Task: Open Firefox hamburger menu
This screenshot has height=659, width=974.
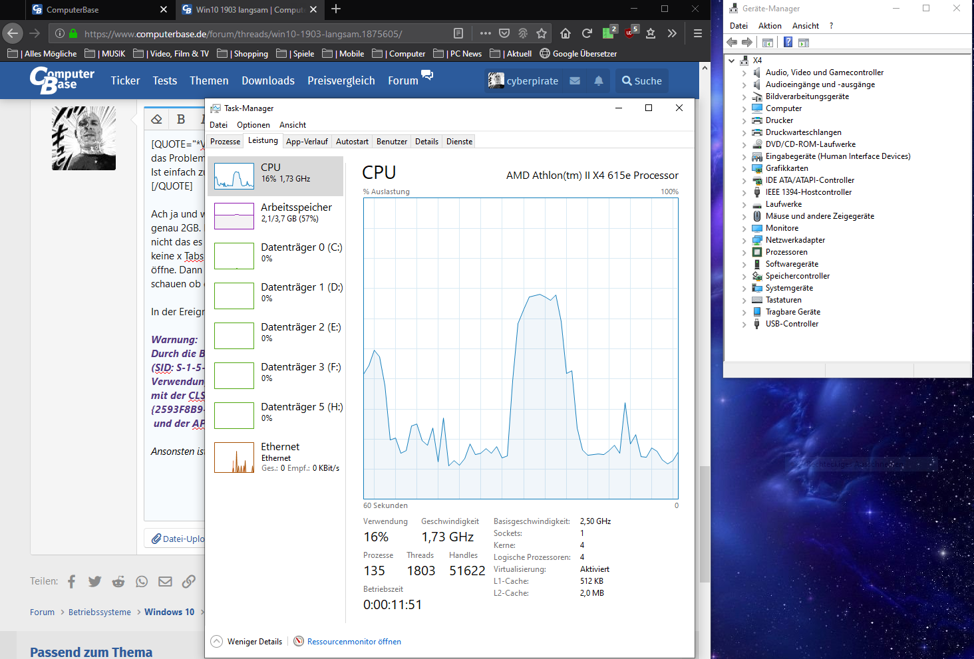Action: (x=698, y=33)
